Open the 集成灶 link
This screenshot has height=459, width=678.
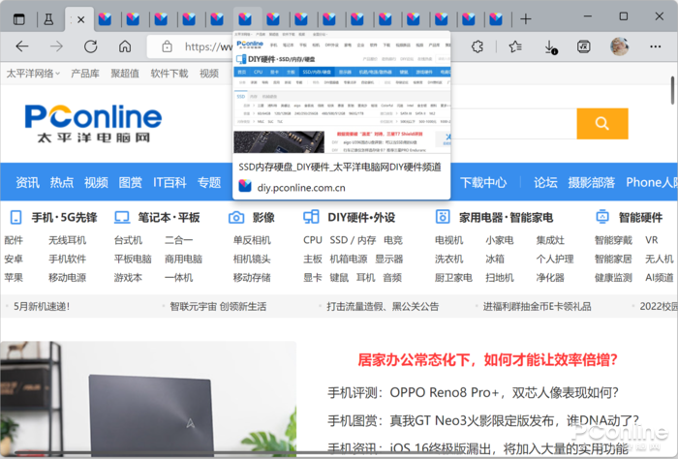550,240
